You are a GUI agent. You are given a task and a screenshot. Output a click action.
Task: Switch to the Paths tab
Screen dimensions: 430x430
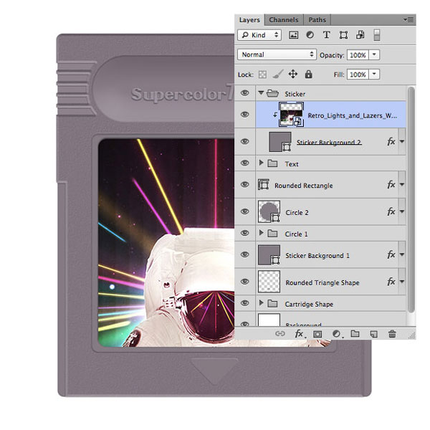pos(317,20)
